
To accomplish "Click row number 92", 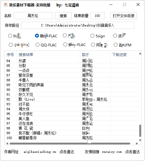I will coord(8,99).
